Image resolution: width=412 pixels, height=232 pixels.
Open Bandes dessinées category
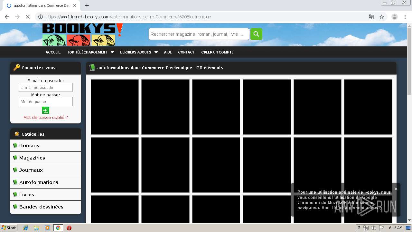[x=46, y=207]
